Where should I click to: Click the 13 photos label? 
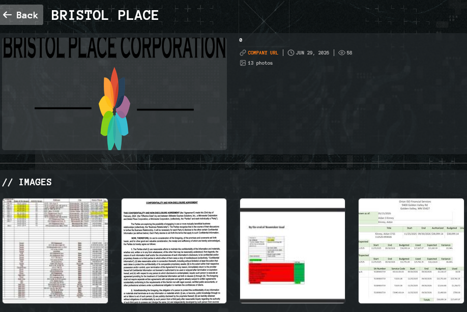tap(260, 63)
